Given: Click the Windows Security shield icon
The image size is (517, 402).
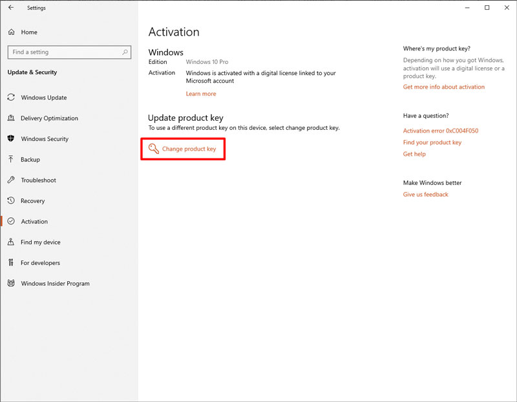Looking at the screenshot, I should tap(11, 138).
